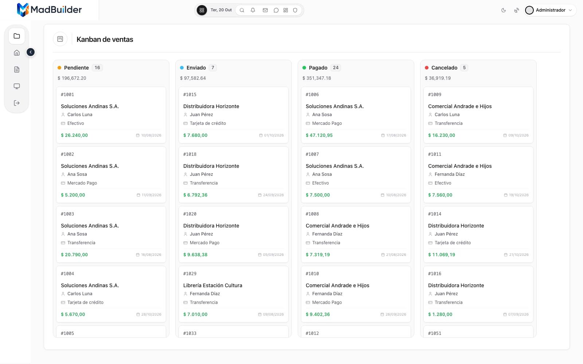
Task: Toggle dark mode moon icon
Action: click(x=504, y=10)
